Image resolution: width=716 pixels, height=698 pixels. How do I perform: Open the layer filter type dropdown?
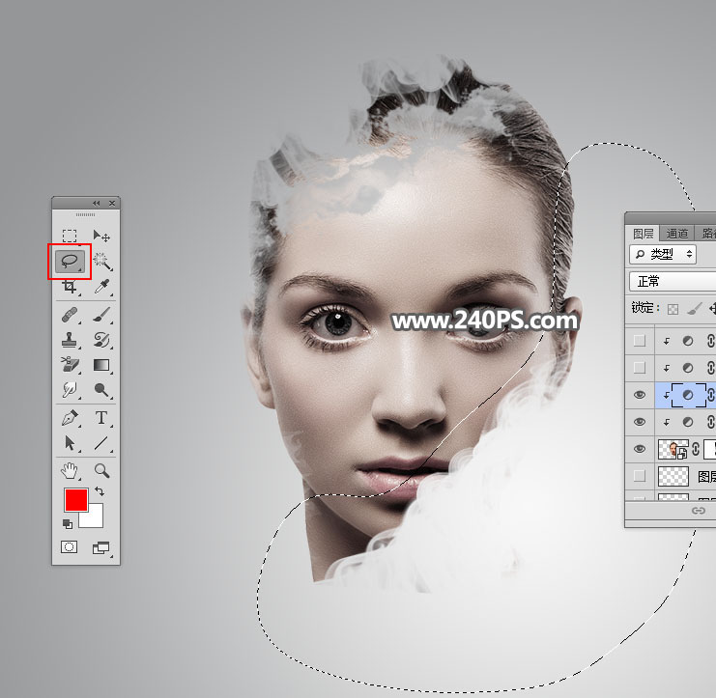click(x=662, y=254)
